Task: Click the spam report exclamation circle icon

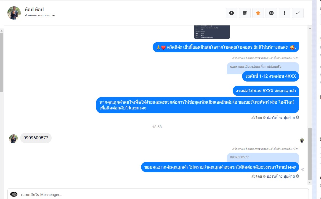Action: [x=232, y=13]
